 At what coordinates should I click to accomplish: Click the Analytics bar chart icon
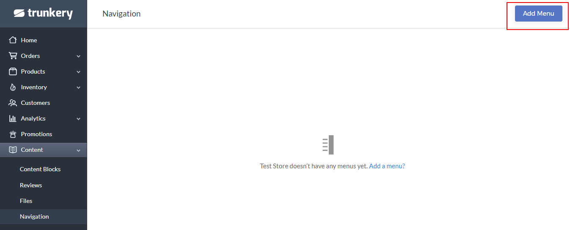tap(13, 118)
